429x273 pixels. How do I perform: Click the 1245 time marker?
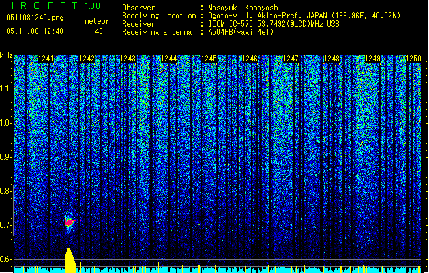tap(209, 59)
